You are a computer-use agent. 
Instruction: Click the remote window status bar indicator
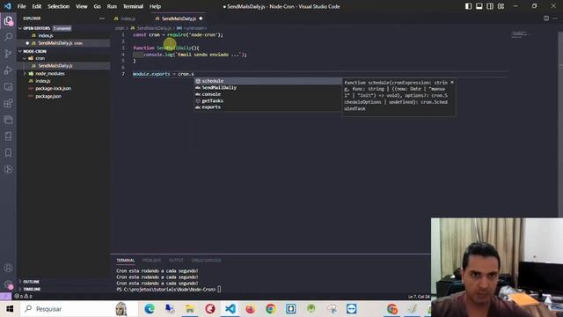tap(5, 296)
